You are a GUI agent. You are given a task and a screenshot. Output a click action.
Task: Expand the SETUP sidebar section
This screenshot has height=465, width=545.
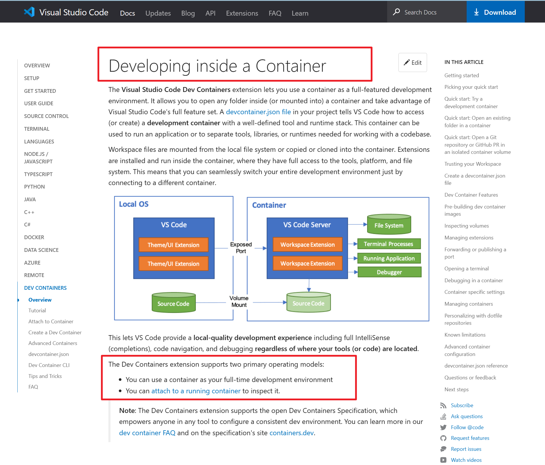pos(32,78)
